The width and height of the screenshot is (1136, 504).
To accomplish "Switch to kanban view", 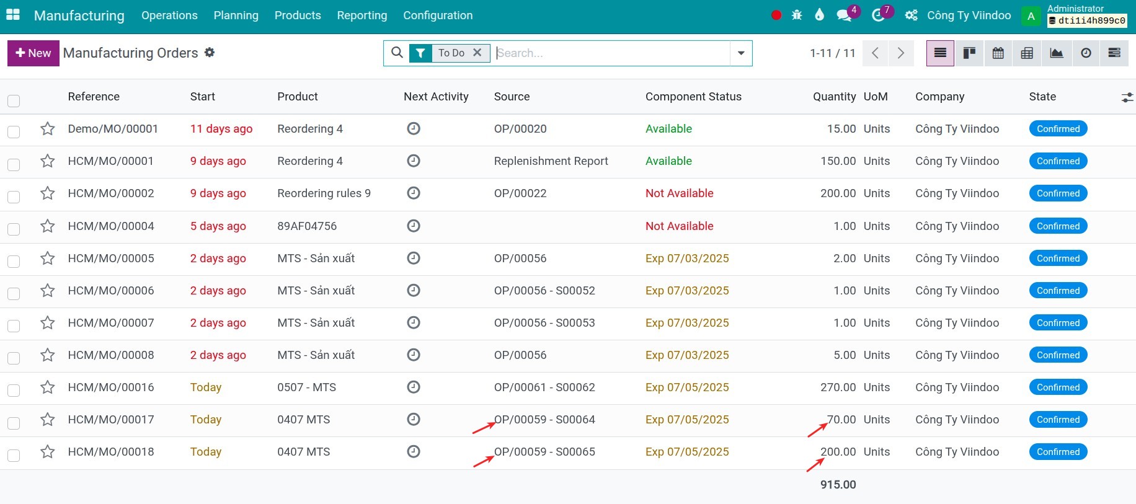I will [969, 53].
